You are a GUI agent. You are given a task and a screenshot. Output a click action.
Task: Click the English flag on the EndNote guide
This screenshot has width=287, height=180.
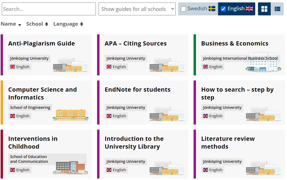click(109, 116)
